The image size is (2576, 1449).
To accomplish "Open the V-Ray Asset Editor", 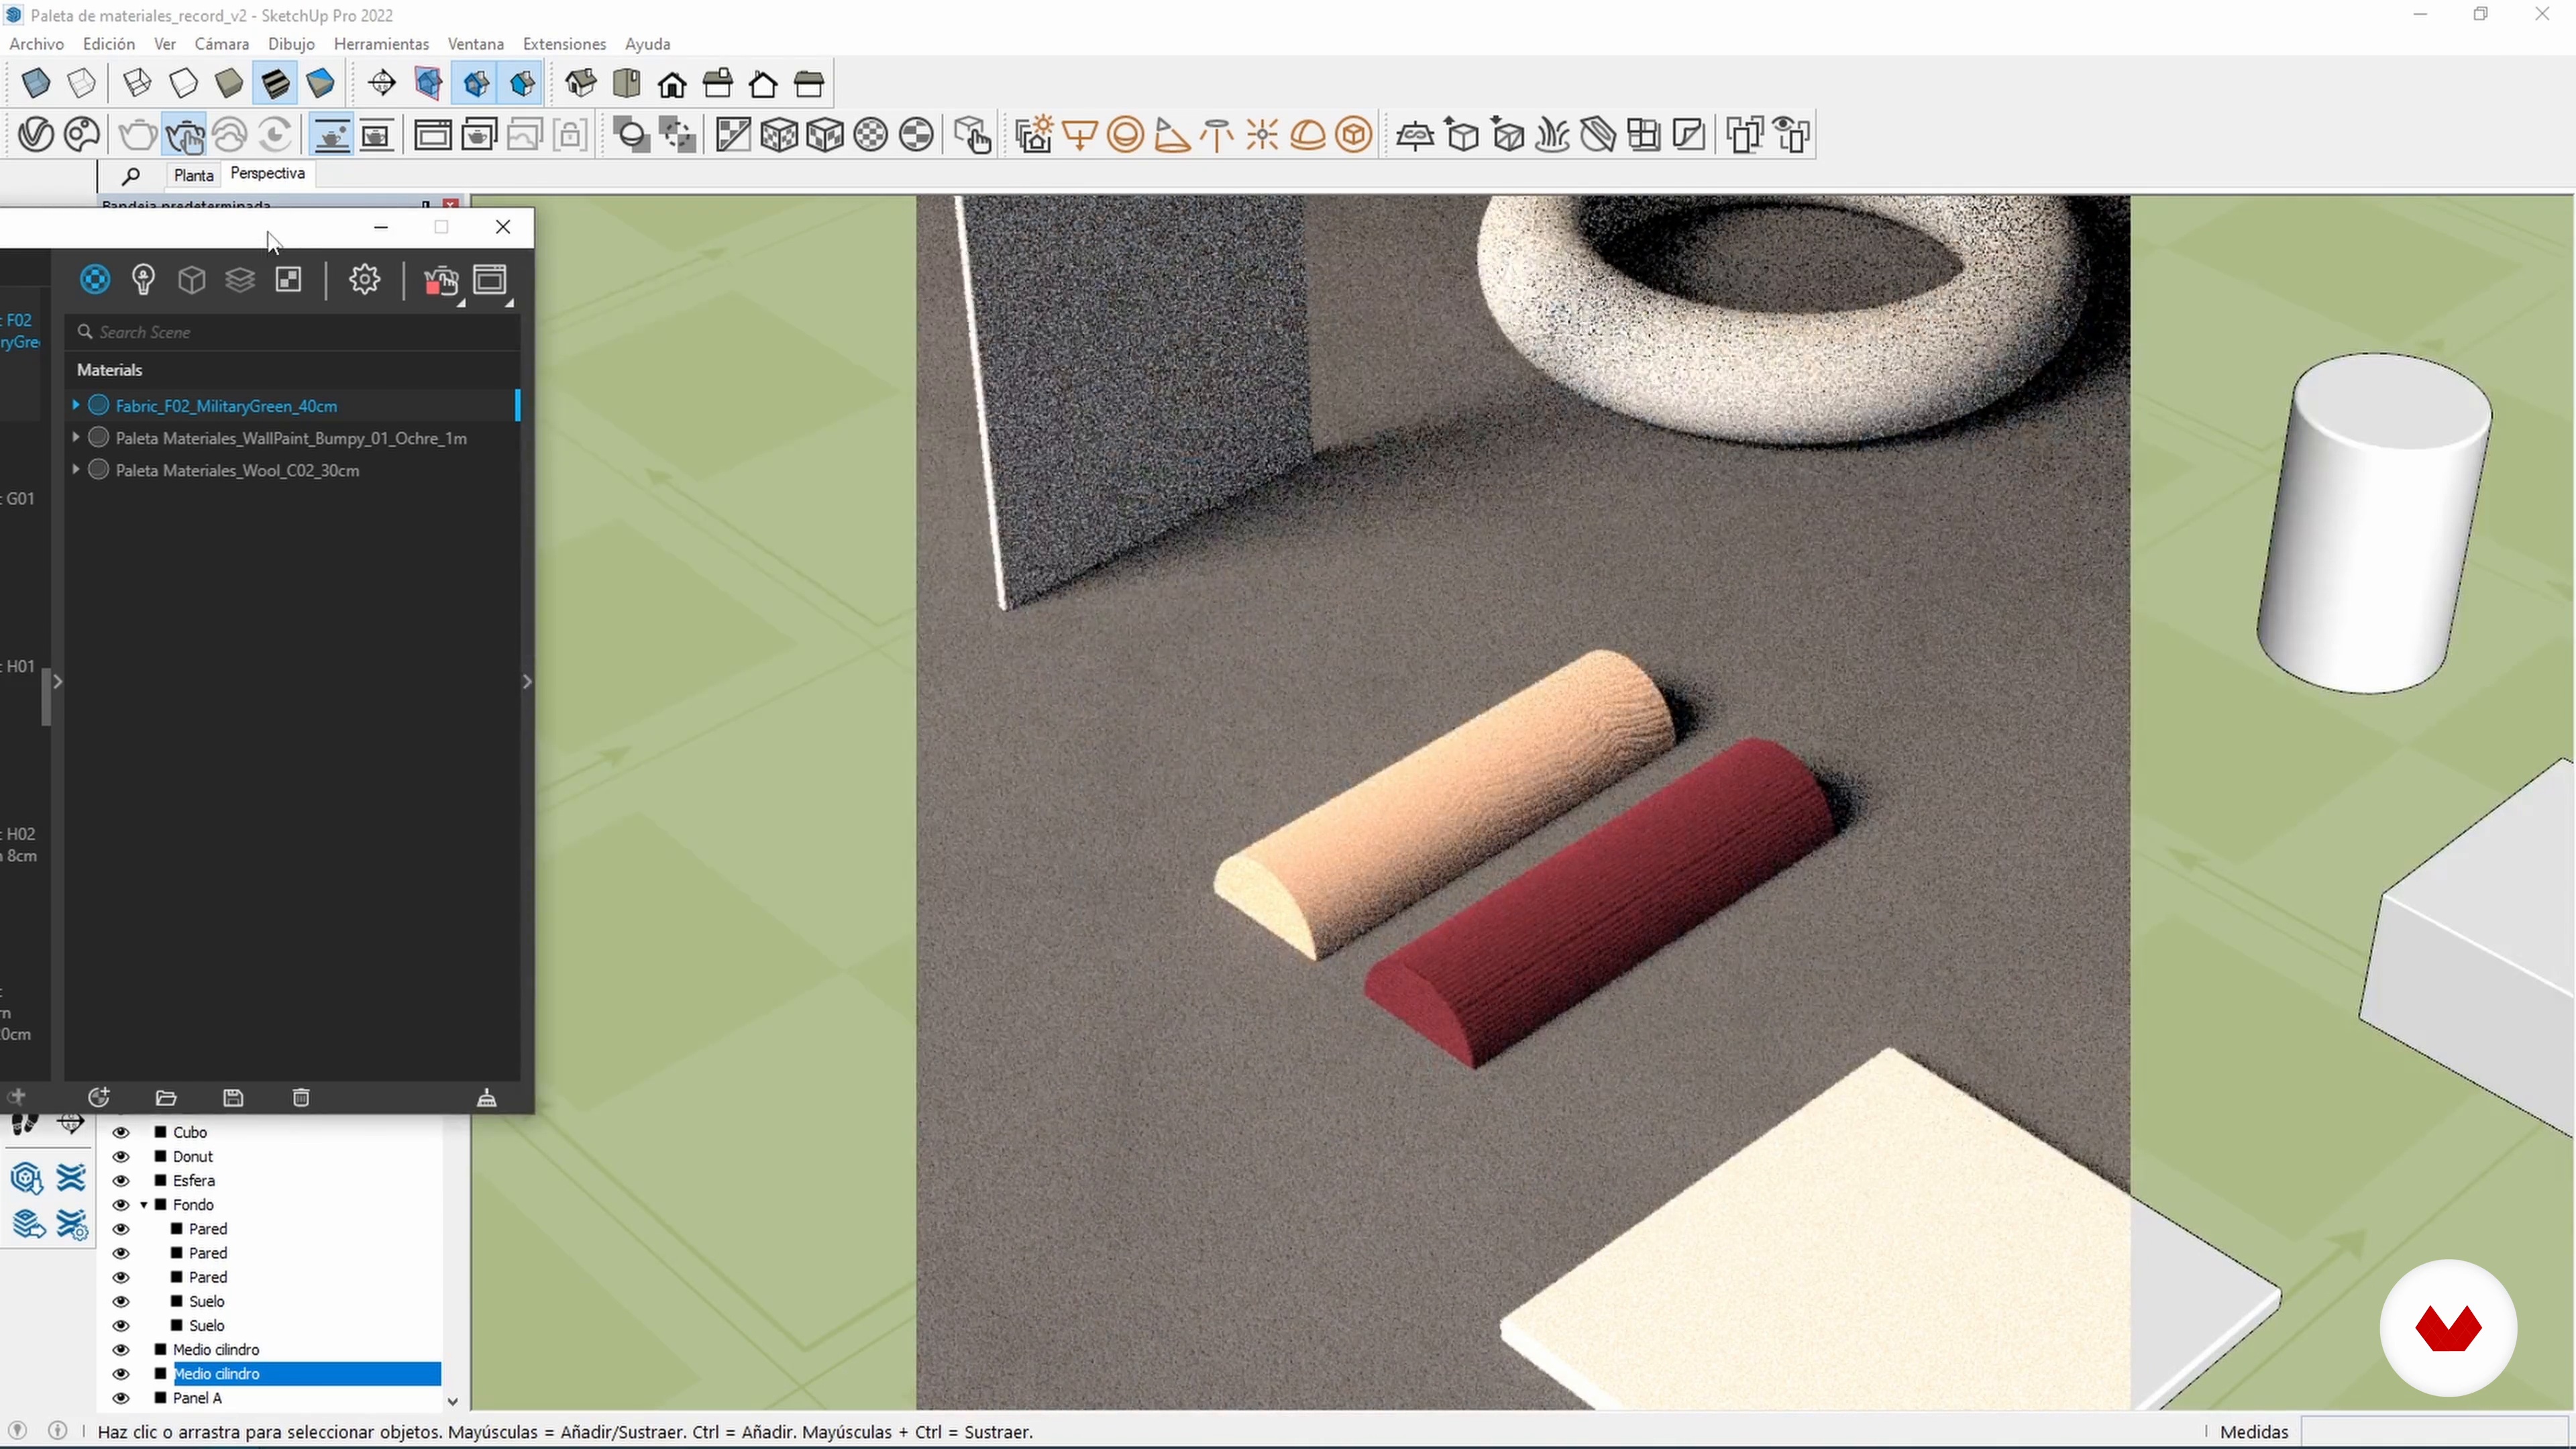I will pyautogui.click(x=36, y=134).
